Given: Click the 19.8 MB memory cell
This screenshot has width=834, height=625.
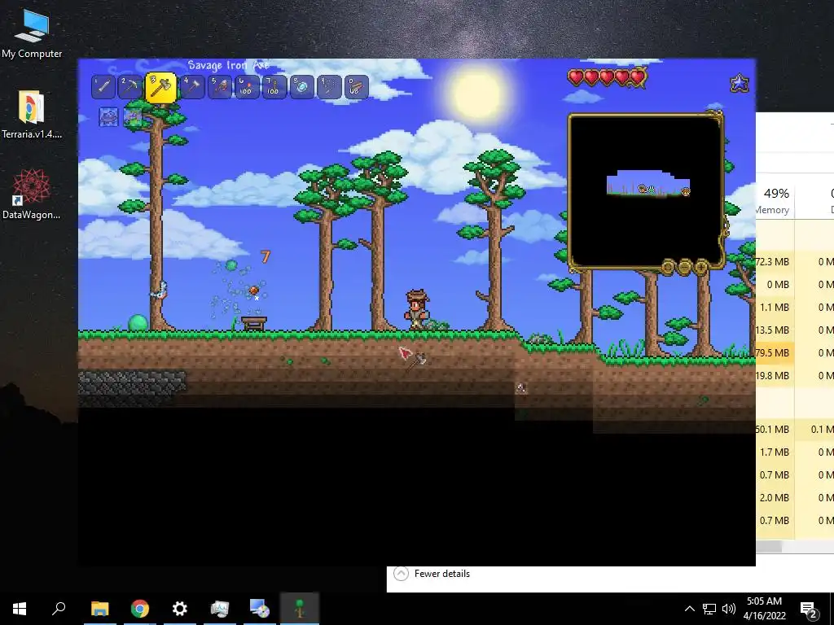Looking at the screenshot, I should tap(774, 375).
